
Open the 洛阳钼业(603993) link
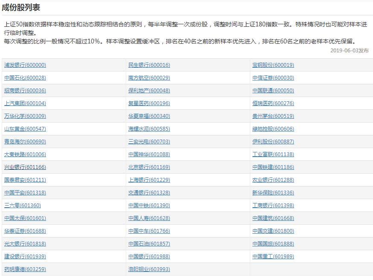coord(149,269)
